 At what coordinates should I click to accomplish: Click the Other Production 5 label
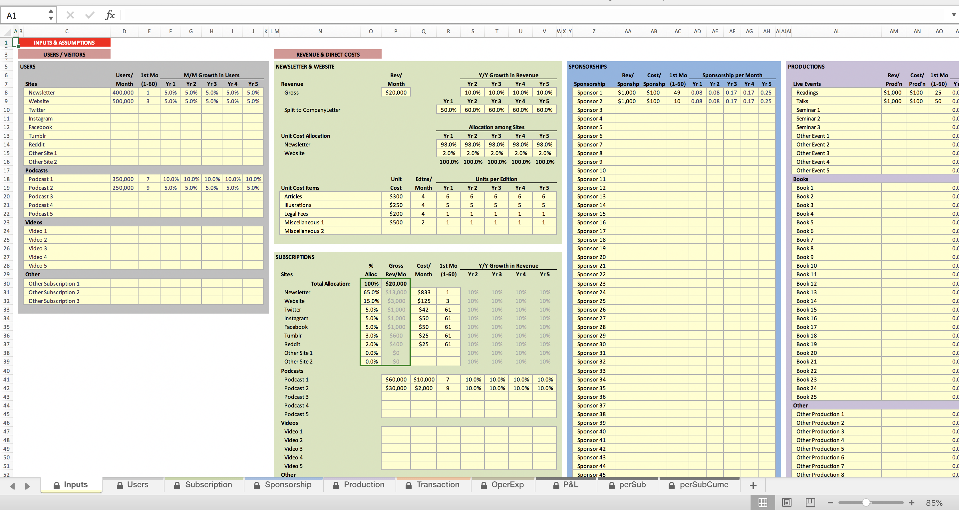820,448
